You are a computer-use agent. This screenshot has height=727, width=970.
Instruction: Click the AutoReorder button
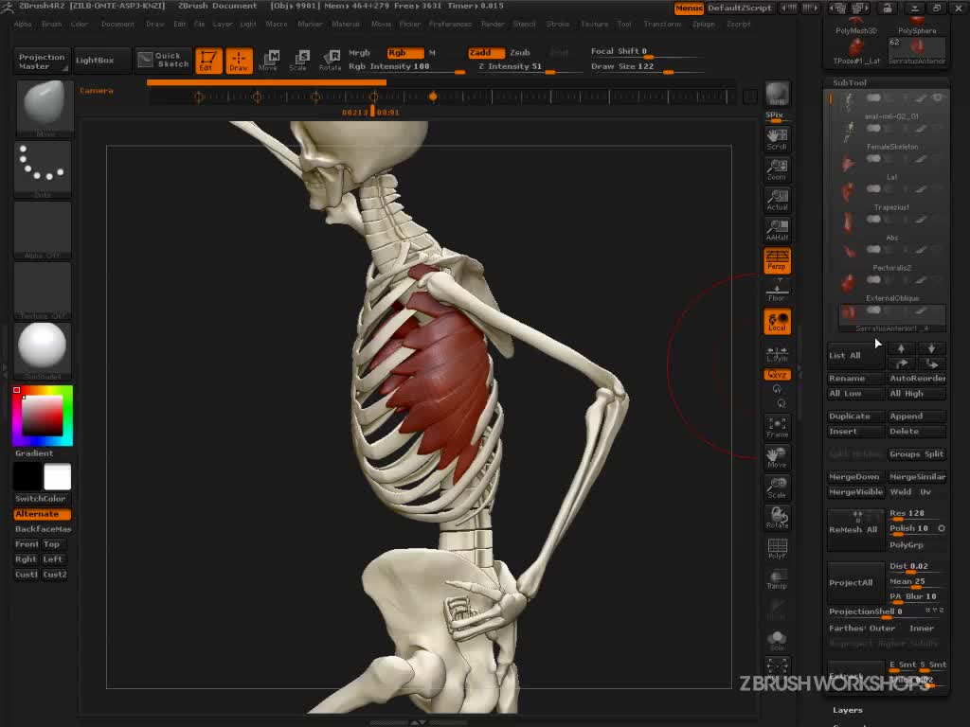[x=917, y=378]
